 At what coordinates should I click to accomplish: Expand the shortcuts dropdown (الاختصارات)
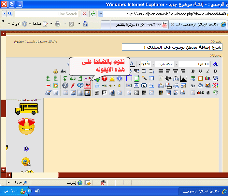coord(164,64)
